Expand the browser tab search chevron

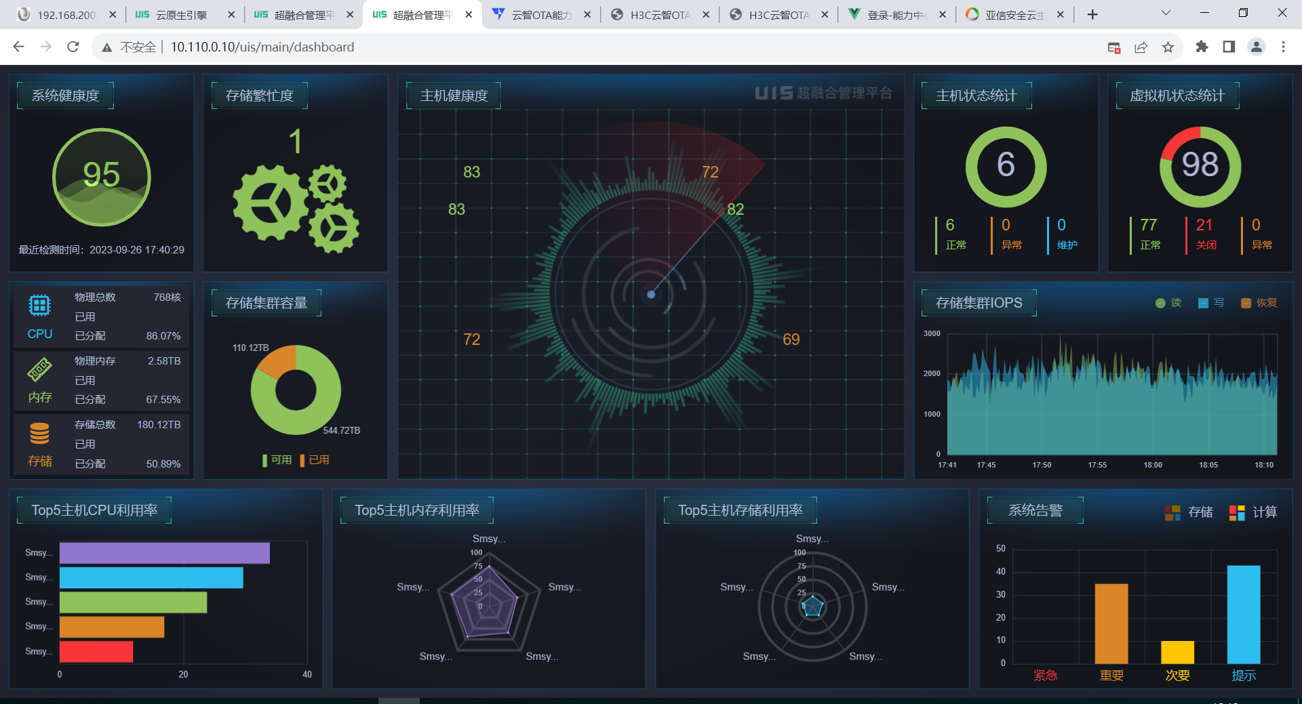coord(1166,14)
